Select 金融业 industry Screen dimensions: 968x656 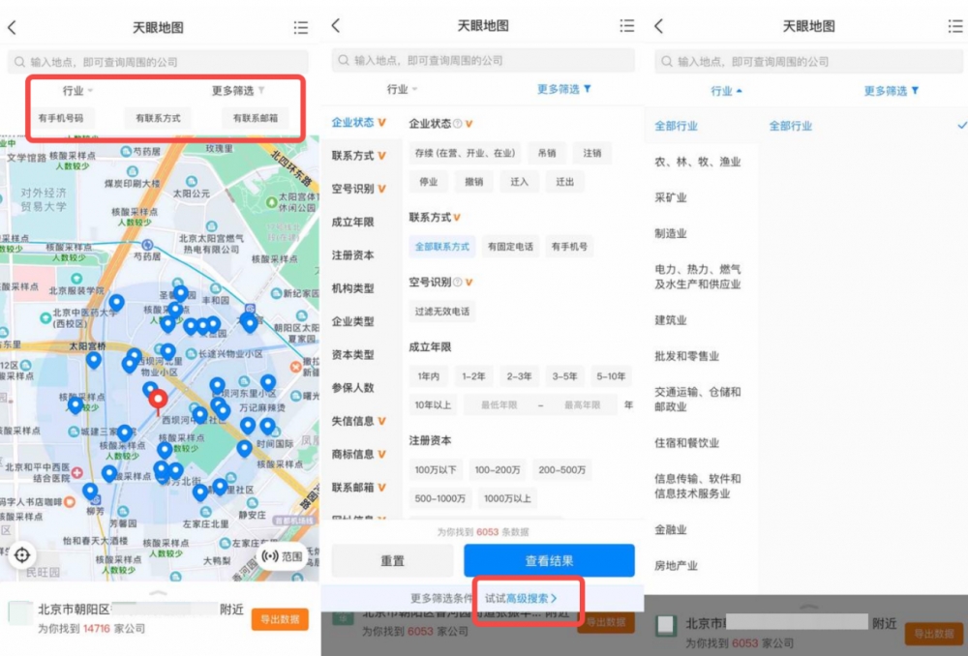671,529
